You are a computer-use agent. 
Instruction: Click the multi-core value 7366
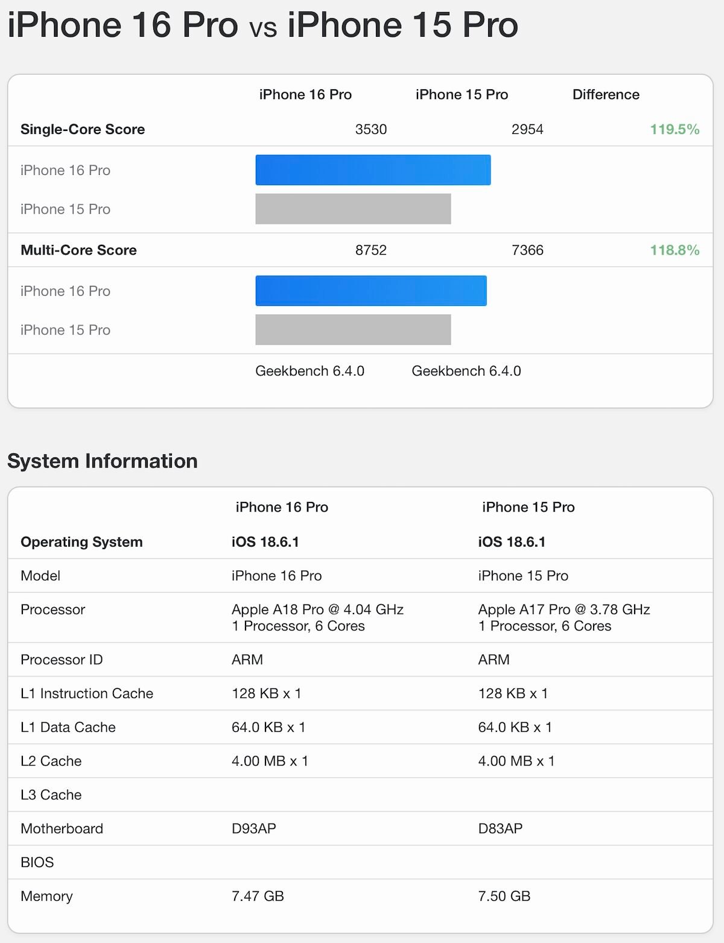click(527, 250)
